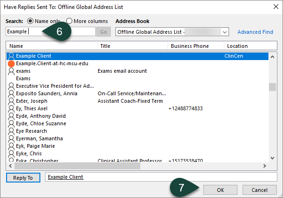Click the person icon beside Exter, Joseph
Image resolution: width=283 pixels, height=198 pixels.
[x=11, y=101]
